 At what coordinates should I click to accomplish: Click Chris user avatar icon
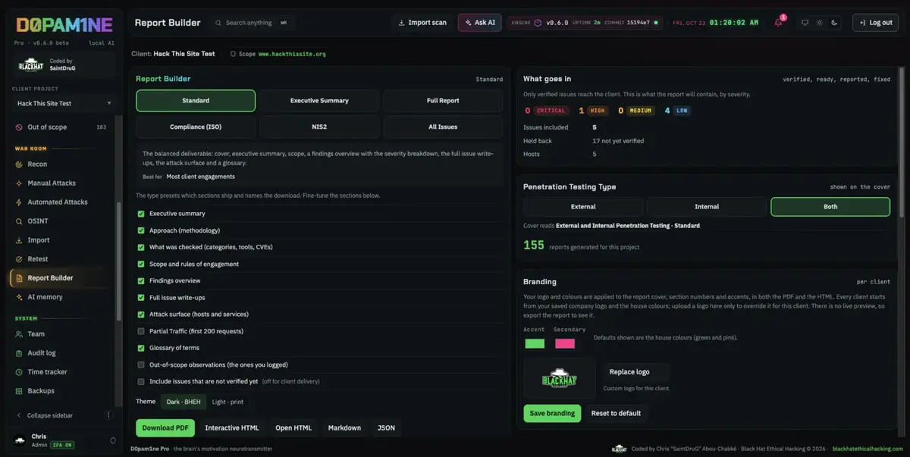[19, 440]
